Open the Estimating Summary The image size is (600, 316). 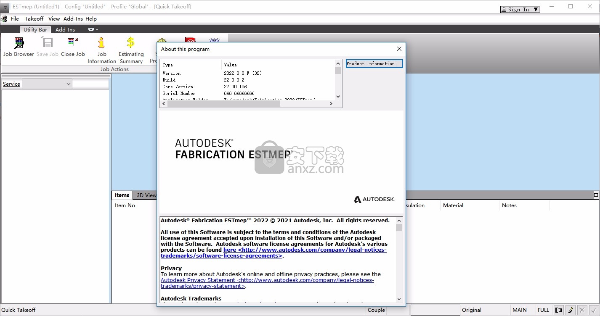pyautogui.click(x=131, y=50)
